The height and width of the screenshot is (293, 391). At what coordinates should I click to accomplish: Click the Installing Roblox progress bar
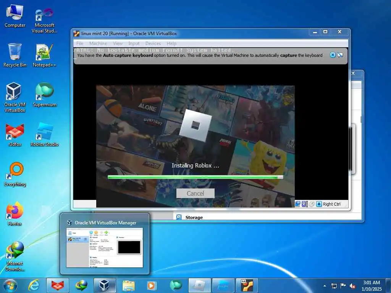(195, 177)
